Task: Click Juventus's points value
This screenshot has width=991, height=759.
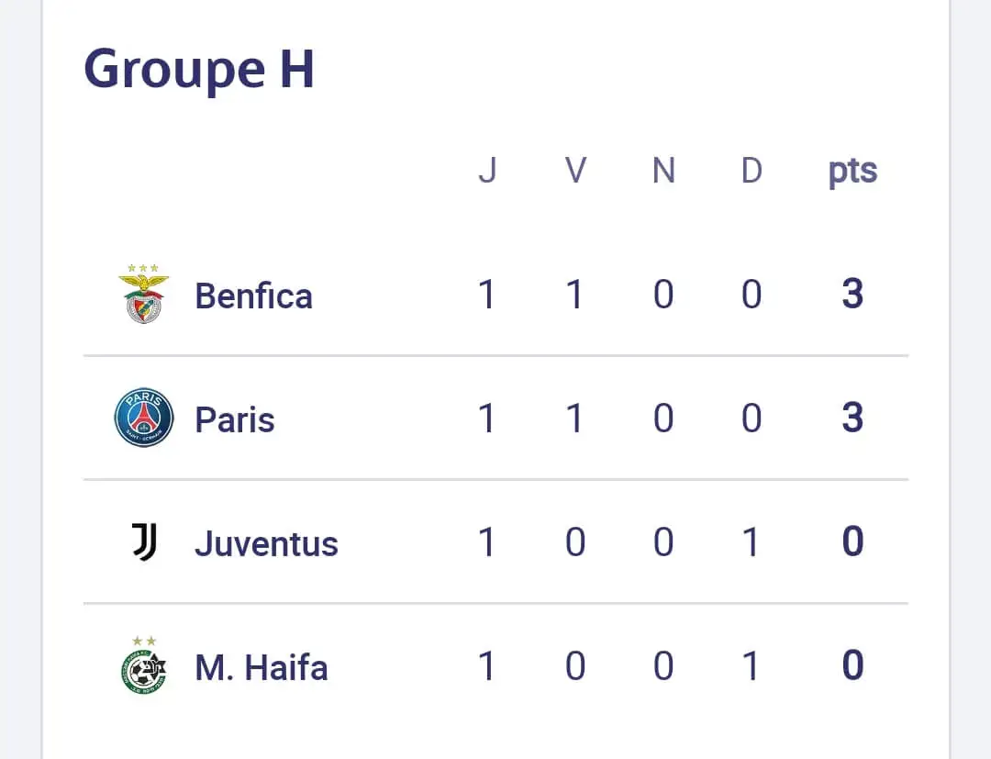Action: (x=852, y=542)
